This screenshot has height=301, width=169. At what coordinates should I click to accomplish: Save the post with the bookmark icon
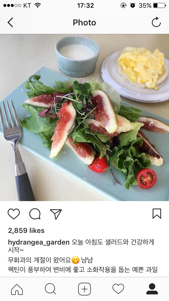click(x=157, y=214)
